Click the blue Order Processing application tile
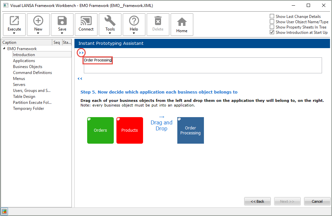Screen dimensions: 332x216 190,130
